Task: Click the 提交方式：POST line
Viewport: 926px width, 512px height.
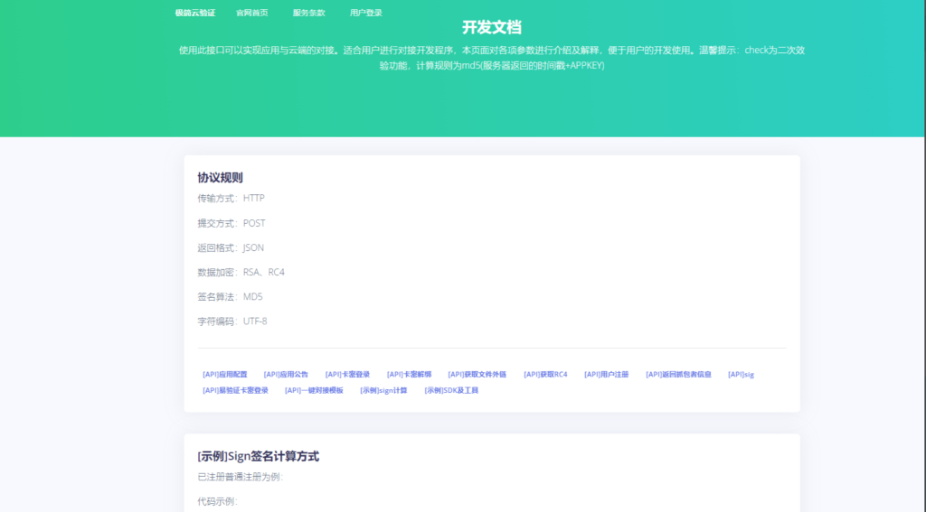Action: click(x=231, y=223)
